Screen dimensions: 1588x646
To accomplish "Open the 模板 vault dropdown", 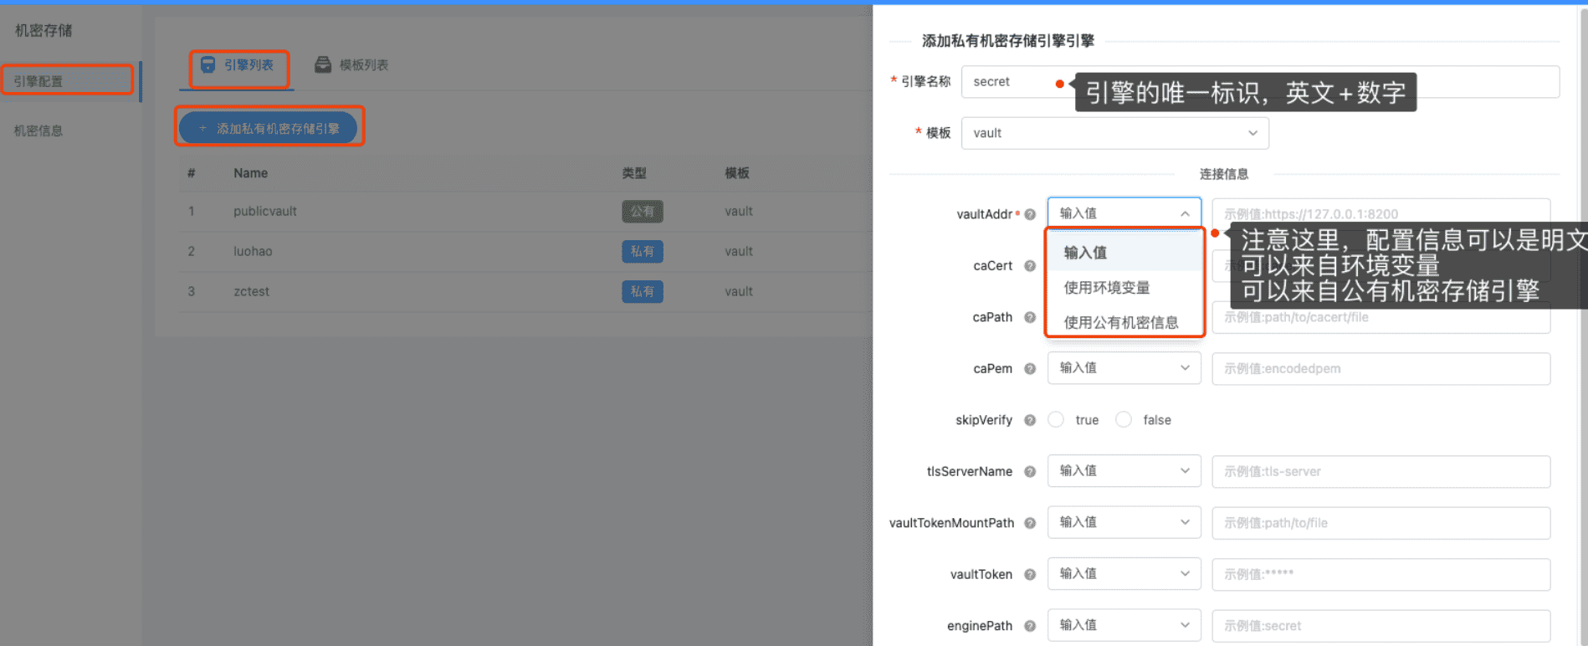I will [x=1114, y=133].
